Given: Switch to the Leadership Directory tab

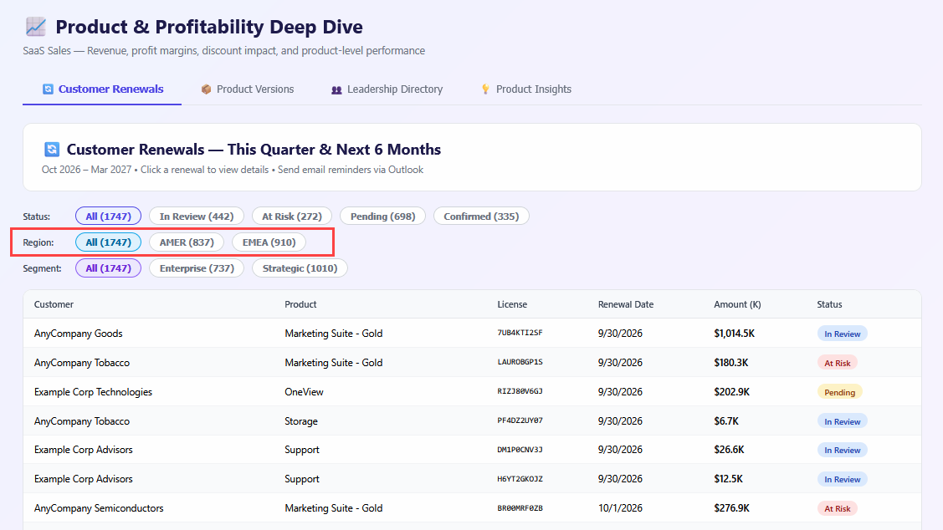Looking at the screenshot, I should click(x=387, y=89).
